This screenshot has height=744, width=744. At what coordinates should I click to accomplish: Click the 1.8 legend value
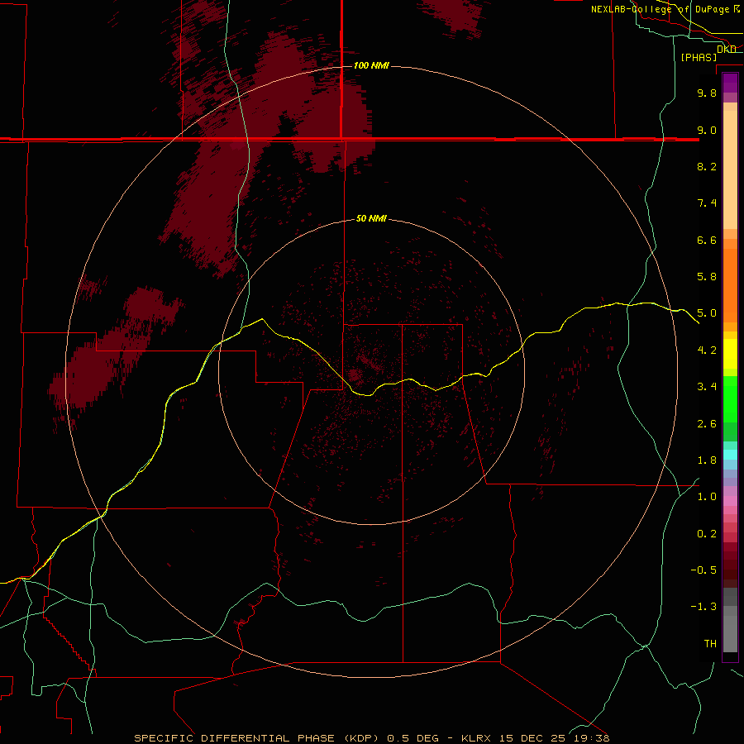pos(707,460)
